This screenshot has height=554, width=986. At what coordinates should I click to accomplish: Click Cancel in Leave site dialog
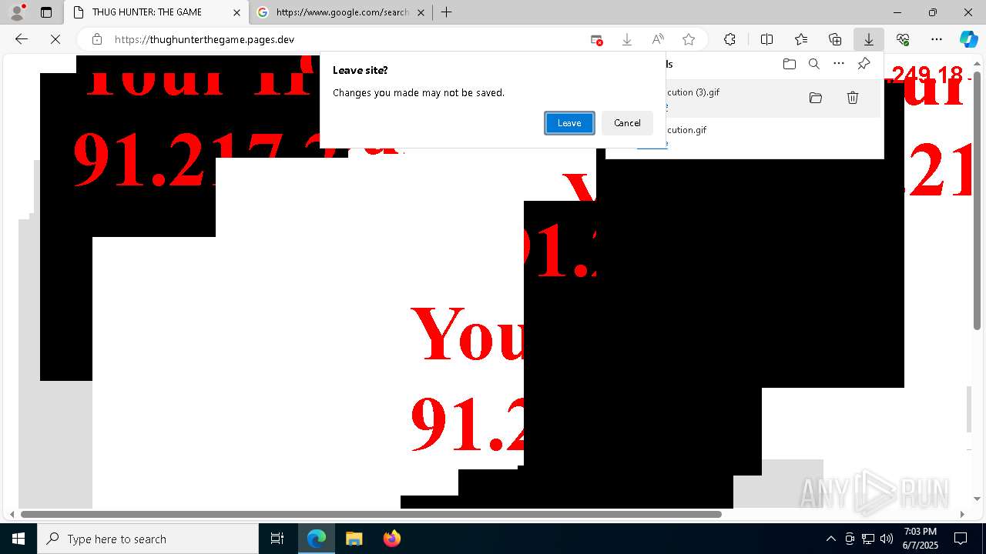click(627, 123)
